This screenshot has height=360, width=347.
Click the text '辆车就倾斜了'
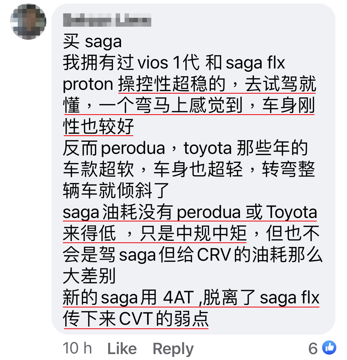pos(116,190)
